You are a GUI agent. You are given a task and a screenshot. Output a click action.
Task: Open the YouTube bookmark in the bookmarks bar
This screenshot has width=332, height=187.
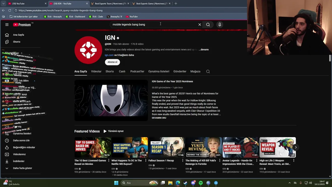[132, 17]
